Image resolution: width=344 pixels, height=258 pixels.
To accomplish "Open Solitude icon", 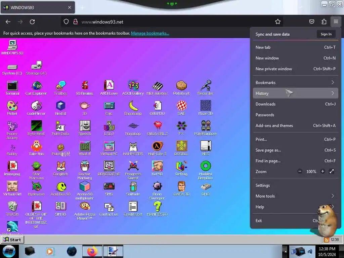I will [x=133, y=189].
